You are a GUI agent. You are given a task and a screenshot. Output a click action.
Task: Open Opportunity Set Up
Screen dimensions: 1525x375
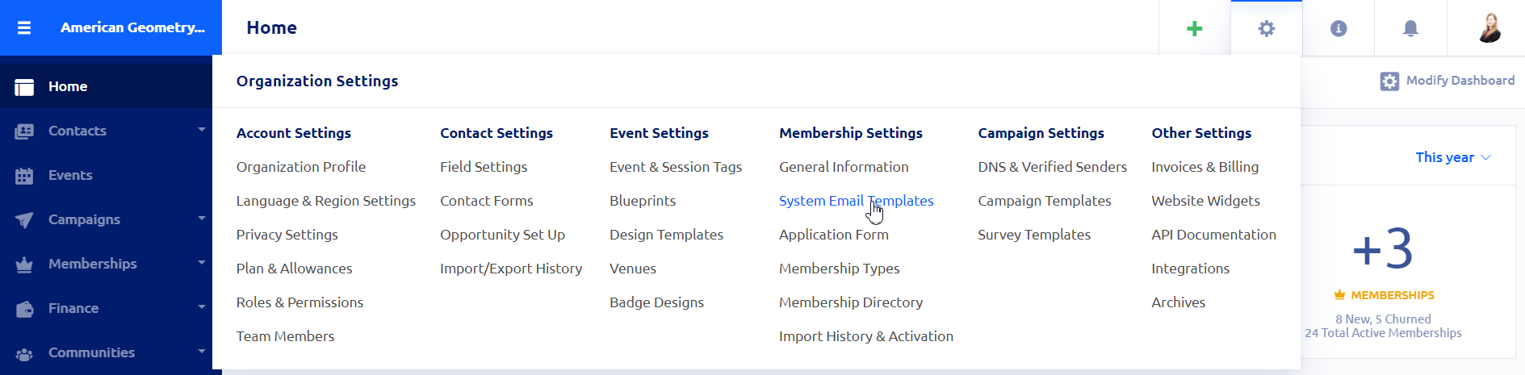coord(503,235)
